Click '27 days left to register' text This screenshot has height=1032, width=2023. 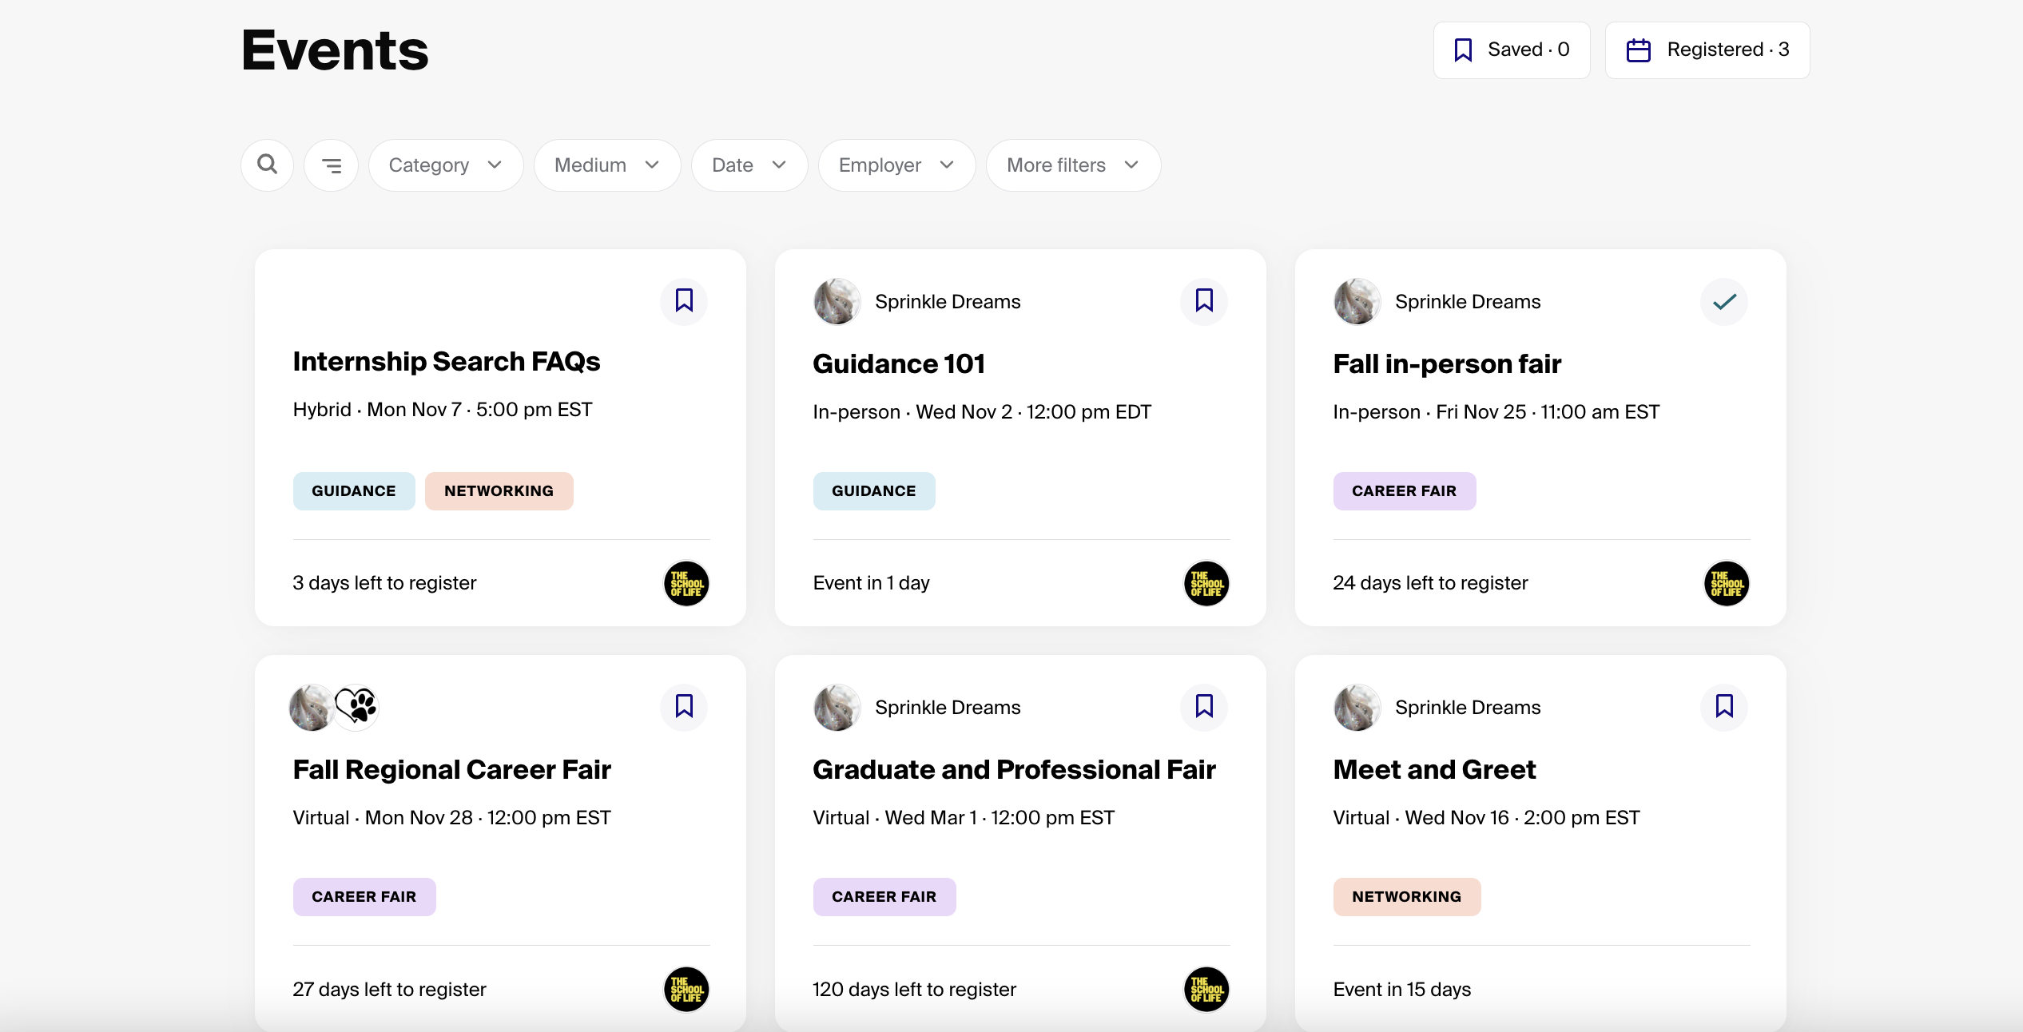[x=389, y=990]
